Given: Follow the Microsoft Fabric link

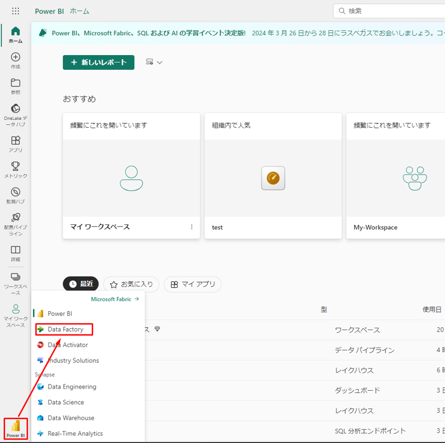Looking at the screenshot, I should point(115,299).
